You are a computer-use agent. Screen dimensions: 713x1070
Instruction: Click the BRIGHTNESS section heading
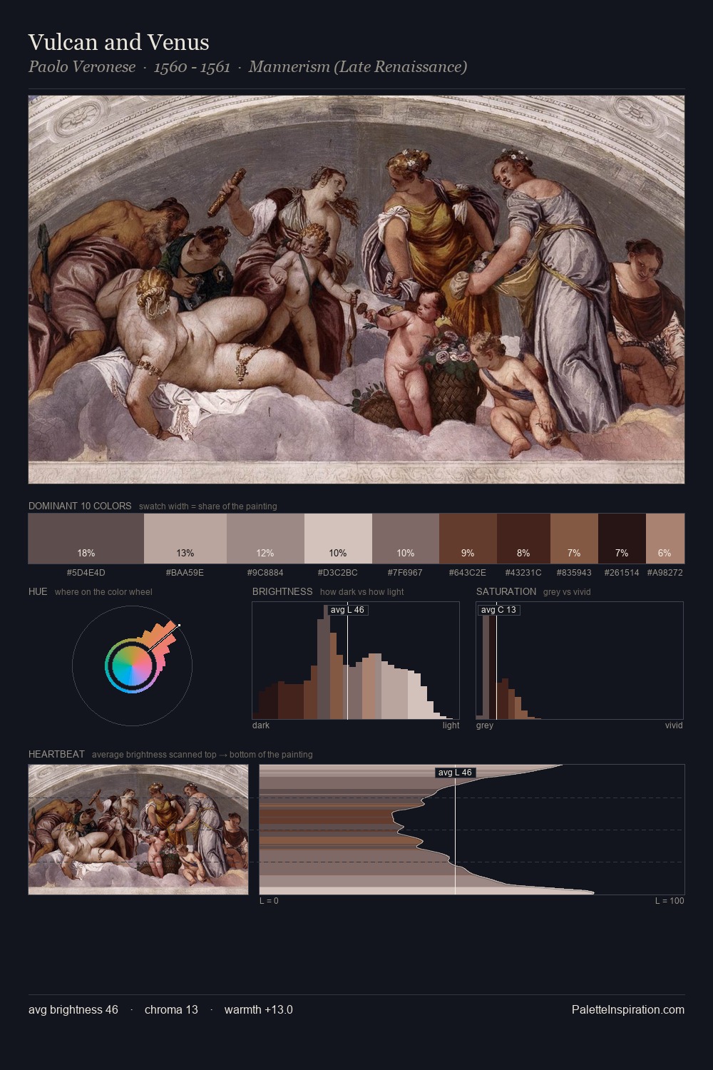pyautogui.click(x=282, y=591)
